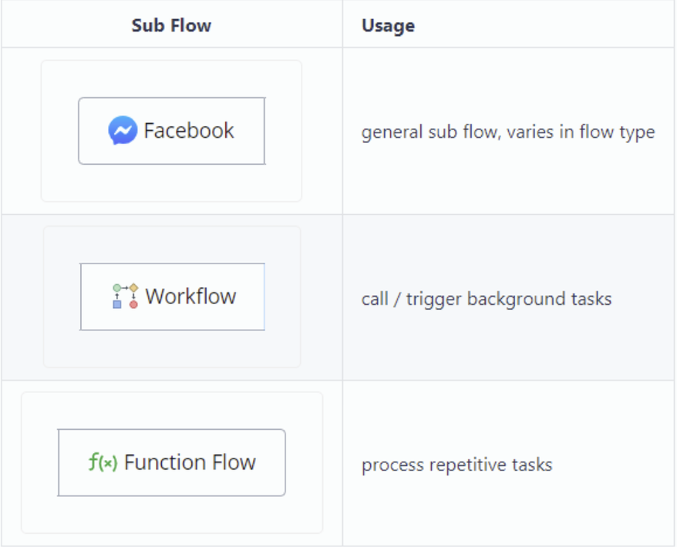Click the yellow diamond in Workflow icon

pyautogui.click(x=133, y=288)
